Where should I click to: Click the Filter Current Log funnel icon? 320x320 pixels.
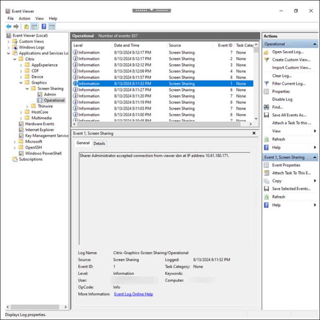[266, 84]
